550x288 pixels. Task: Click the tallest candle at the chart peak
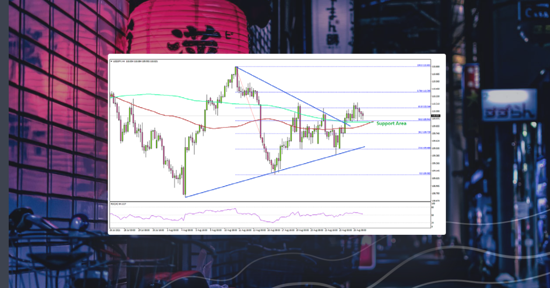click(236, 76)
